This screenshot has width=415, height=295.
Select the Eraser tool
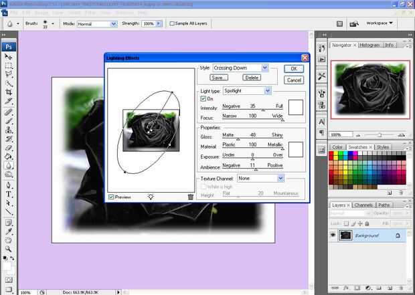pos(8,148)
